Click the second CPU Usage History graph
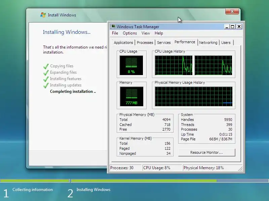The width and height of the screenshot is (269, 201). pyautogui.click(x=213, y=65)
